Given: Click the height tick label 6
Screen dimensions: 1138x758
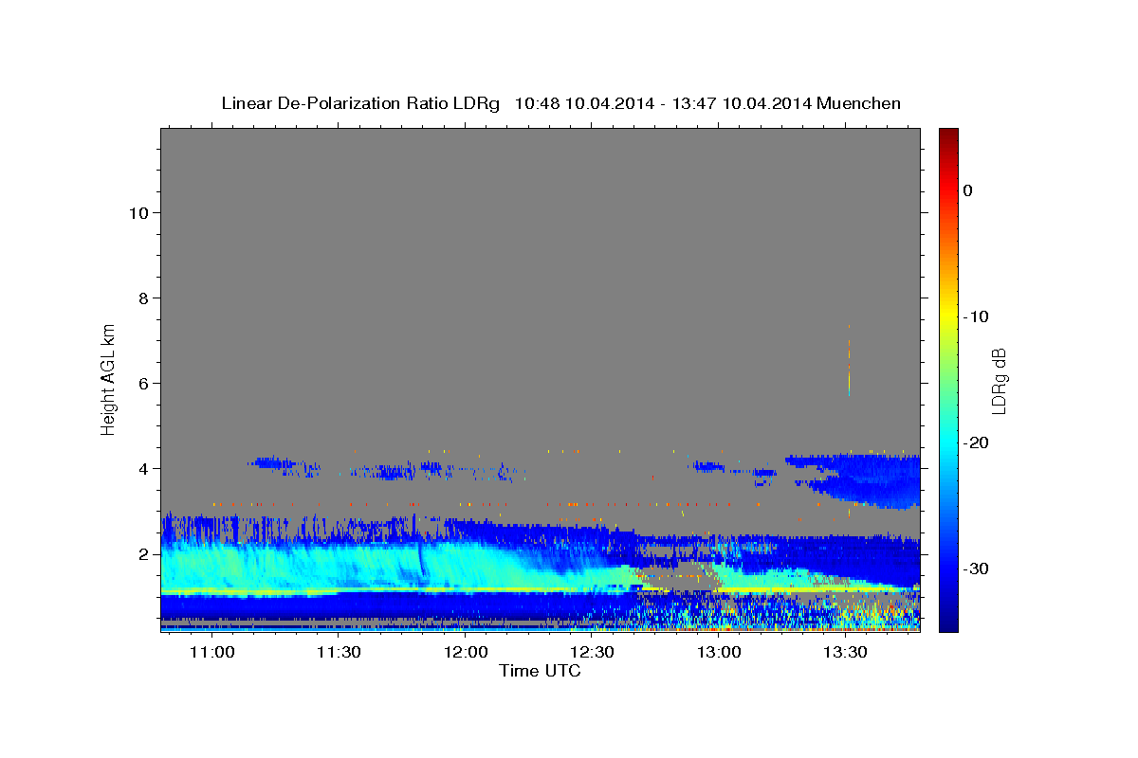Looking at the screenshot, I should click(x=144, y=383).
